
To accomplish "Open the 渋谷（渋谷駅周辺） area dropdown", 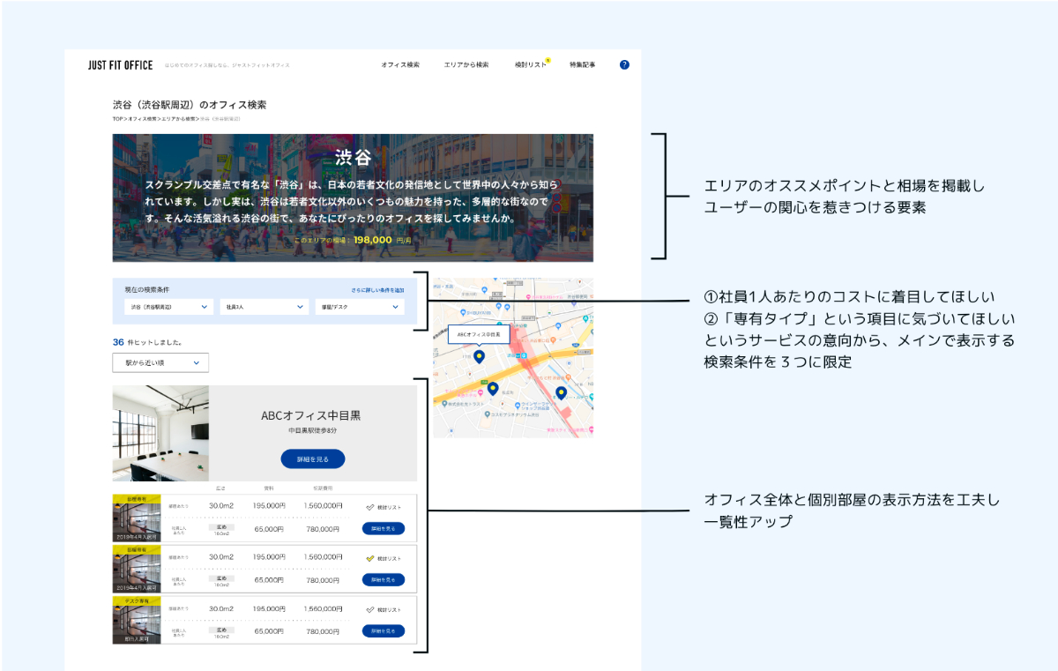I will point(169,307).
